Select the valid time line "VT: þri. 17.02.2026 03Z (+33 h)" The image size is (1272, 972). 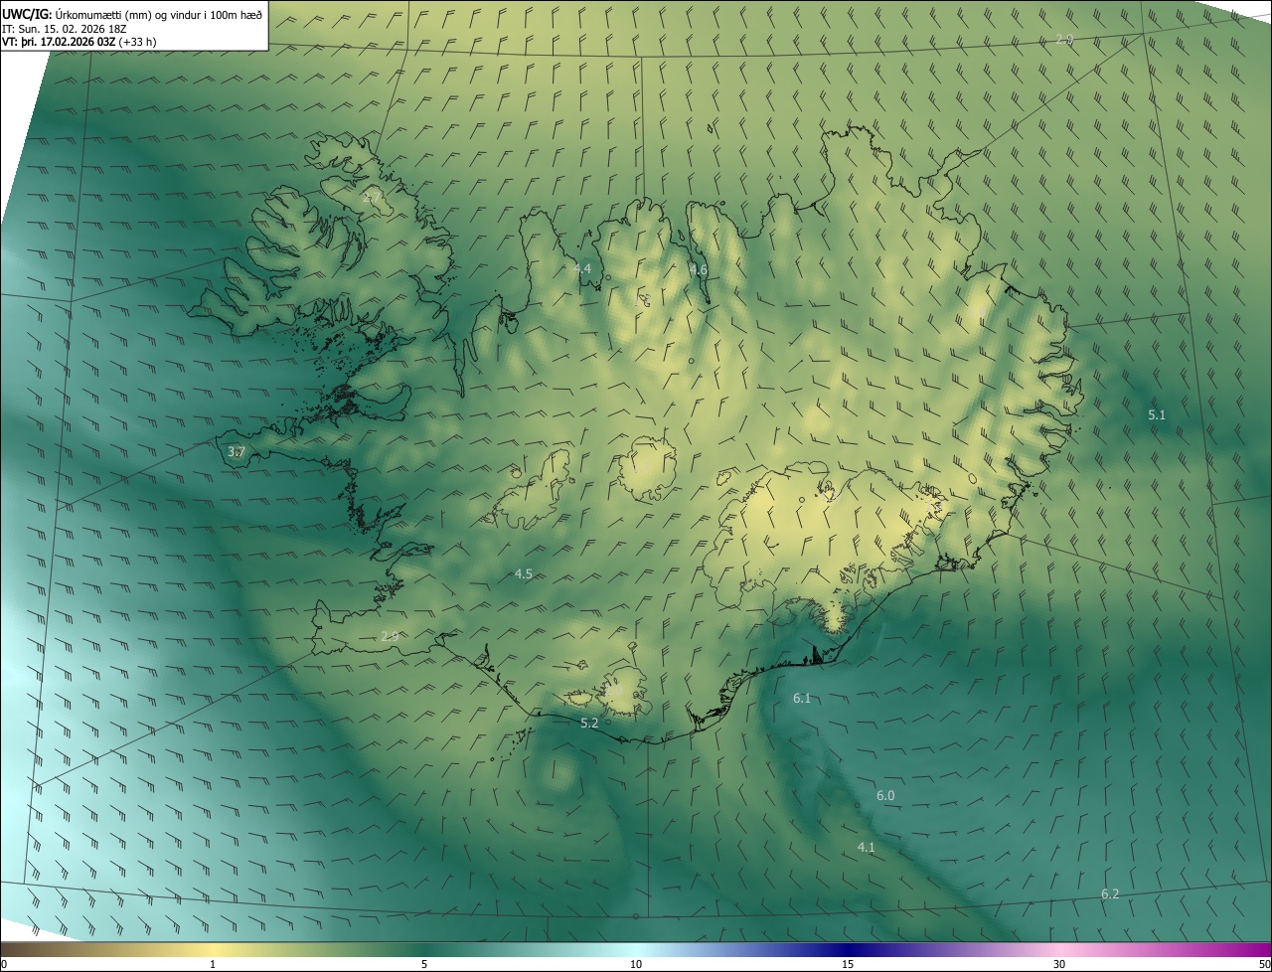pos(79,42)
